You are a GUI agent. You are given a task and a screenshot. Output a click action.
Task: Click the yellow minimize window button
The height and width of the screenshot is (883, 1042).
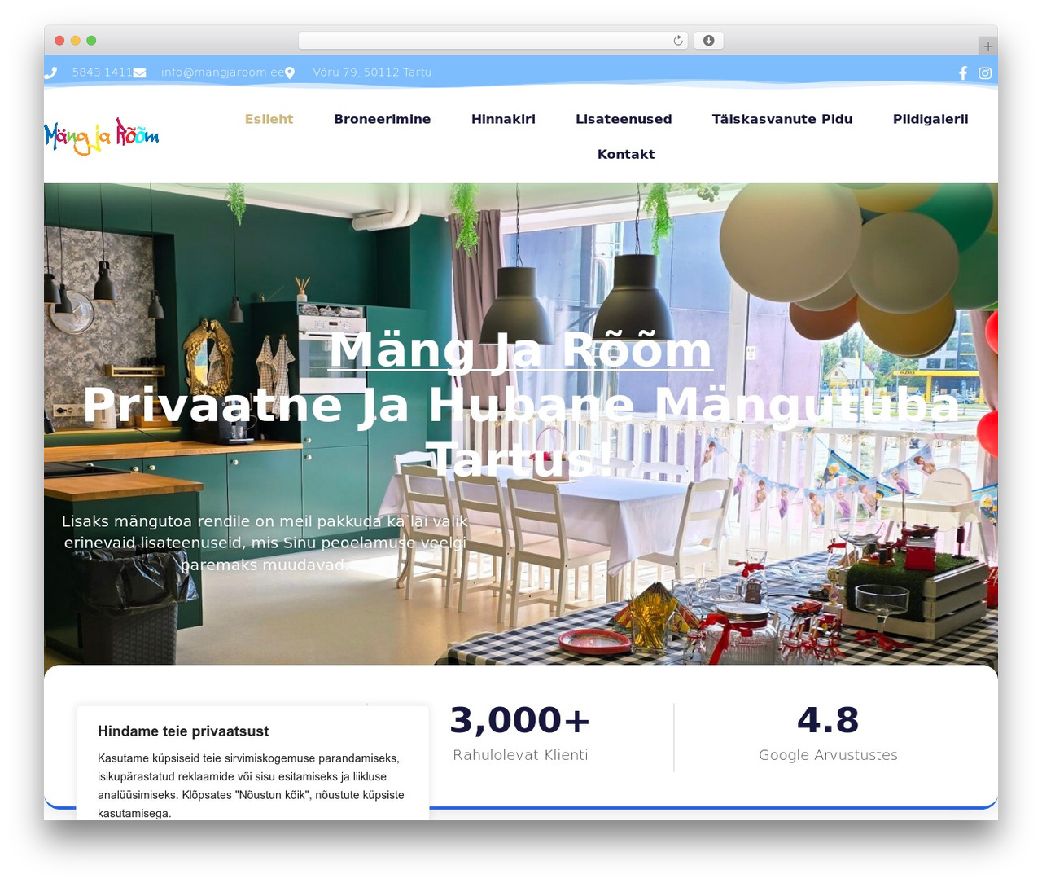coord(76,41)
